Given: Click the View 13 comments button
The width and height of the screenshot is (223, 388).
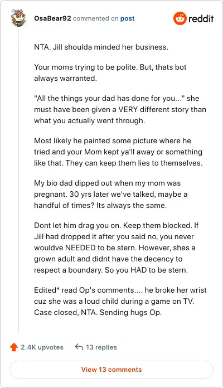Looking at the screenshot, I should click(x=111, y=370).
